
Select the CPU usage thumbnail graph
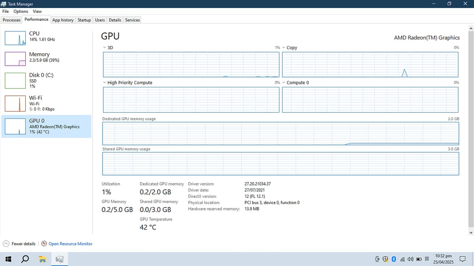pyautogui.click(x=15, y=38)
